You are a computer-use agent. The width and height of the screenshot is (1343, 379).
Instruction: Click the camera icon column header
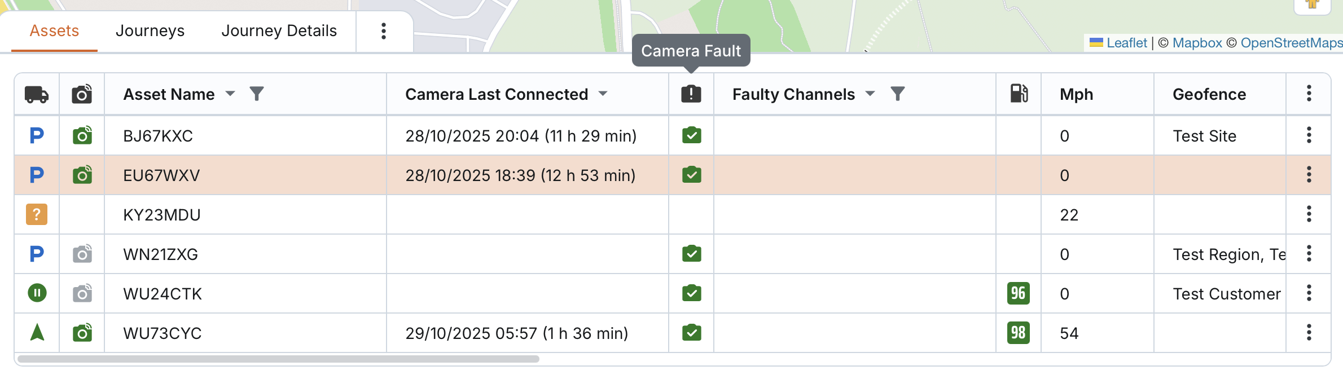pos(82,94)
